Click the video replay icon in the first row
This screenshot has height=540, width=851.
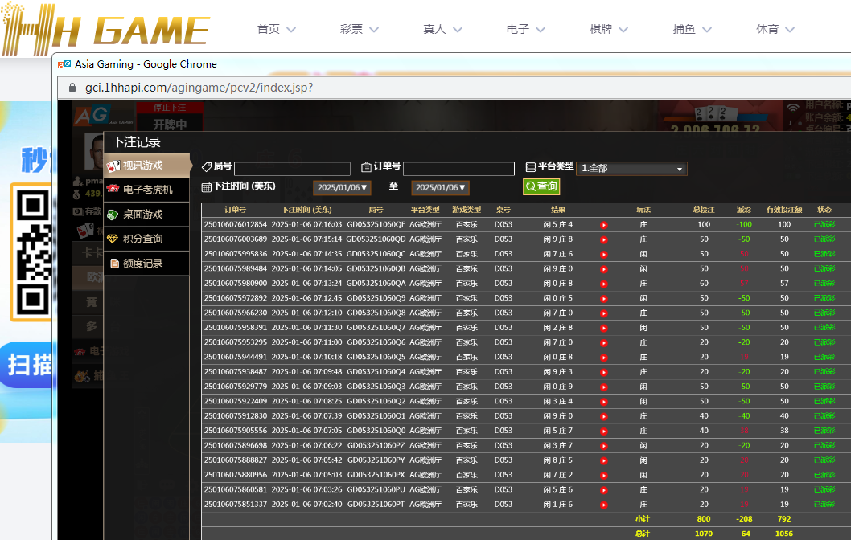tap(603, 225)
